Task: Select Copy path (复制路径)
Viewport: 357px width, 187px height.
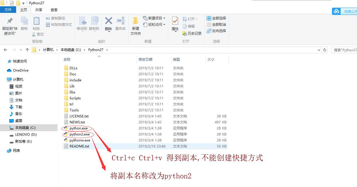Action: pyautogui.click(x=55, y=18)
